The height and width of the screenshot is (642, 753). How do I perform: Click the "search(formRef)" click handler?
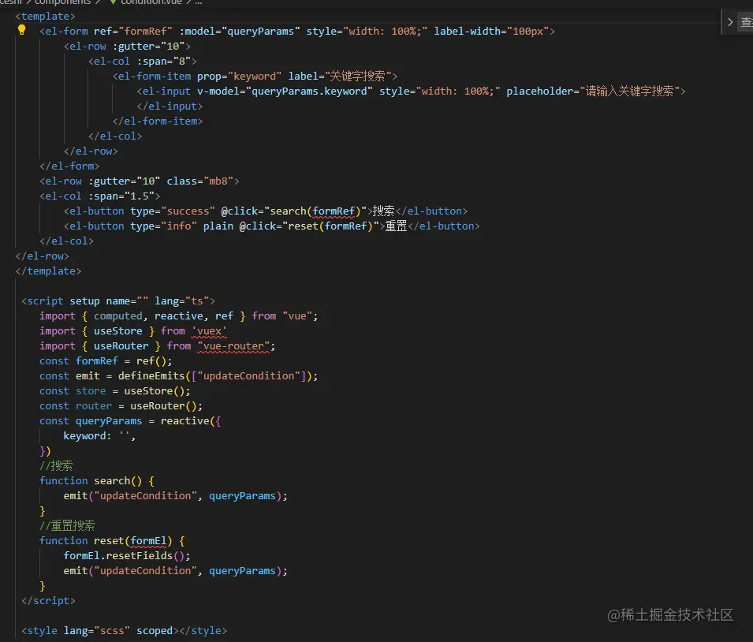coord(315,211)
